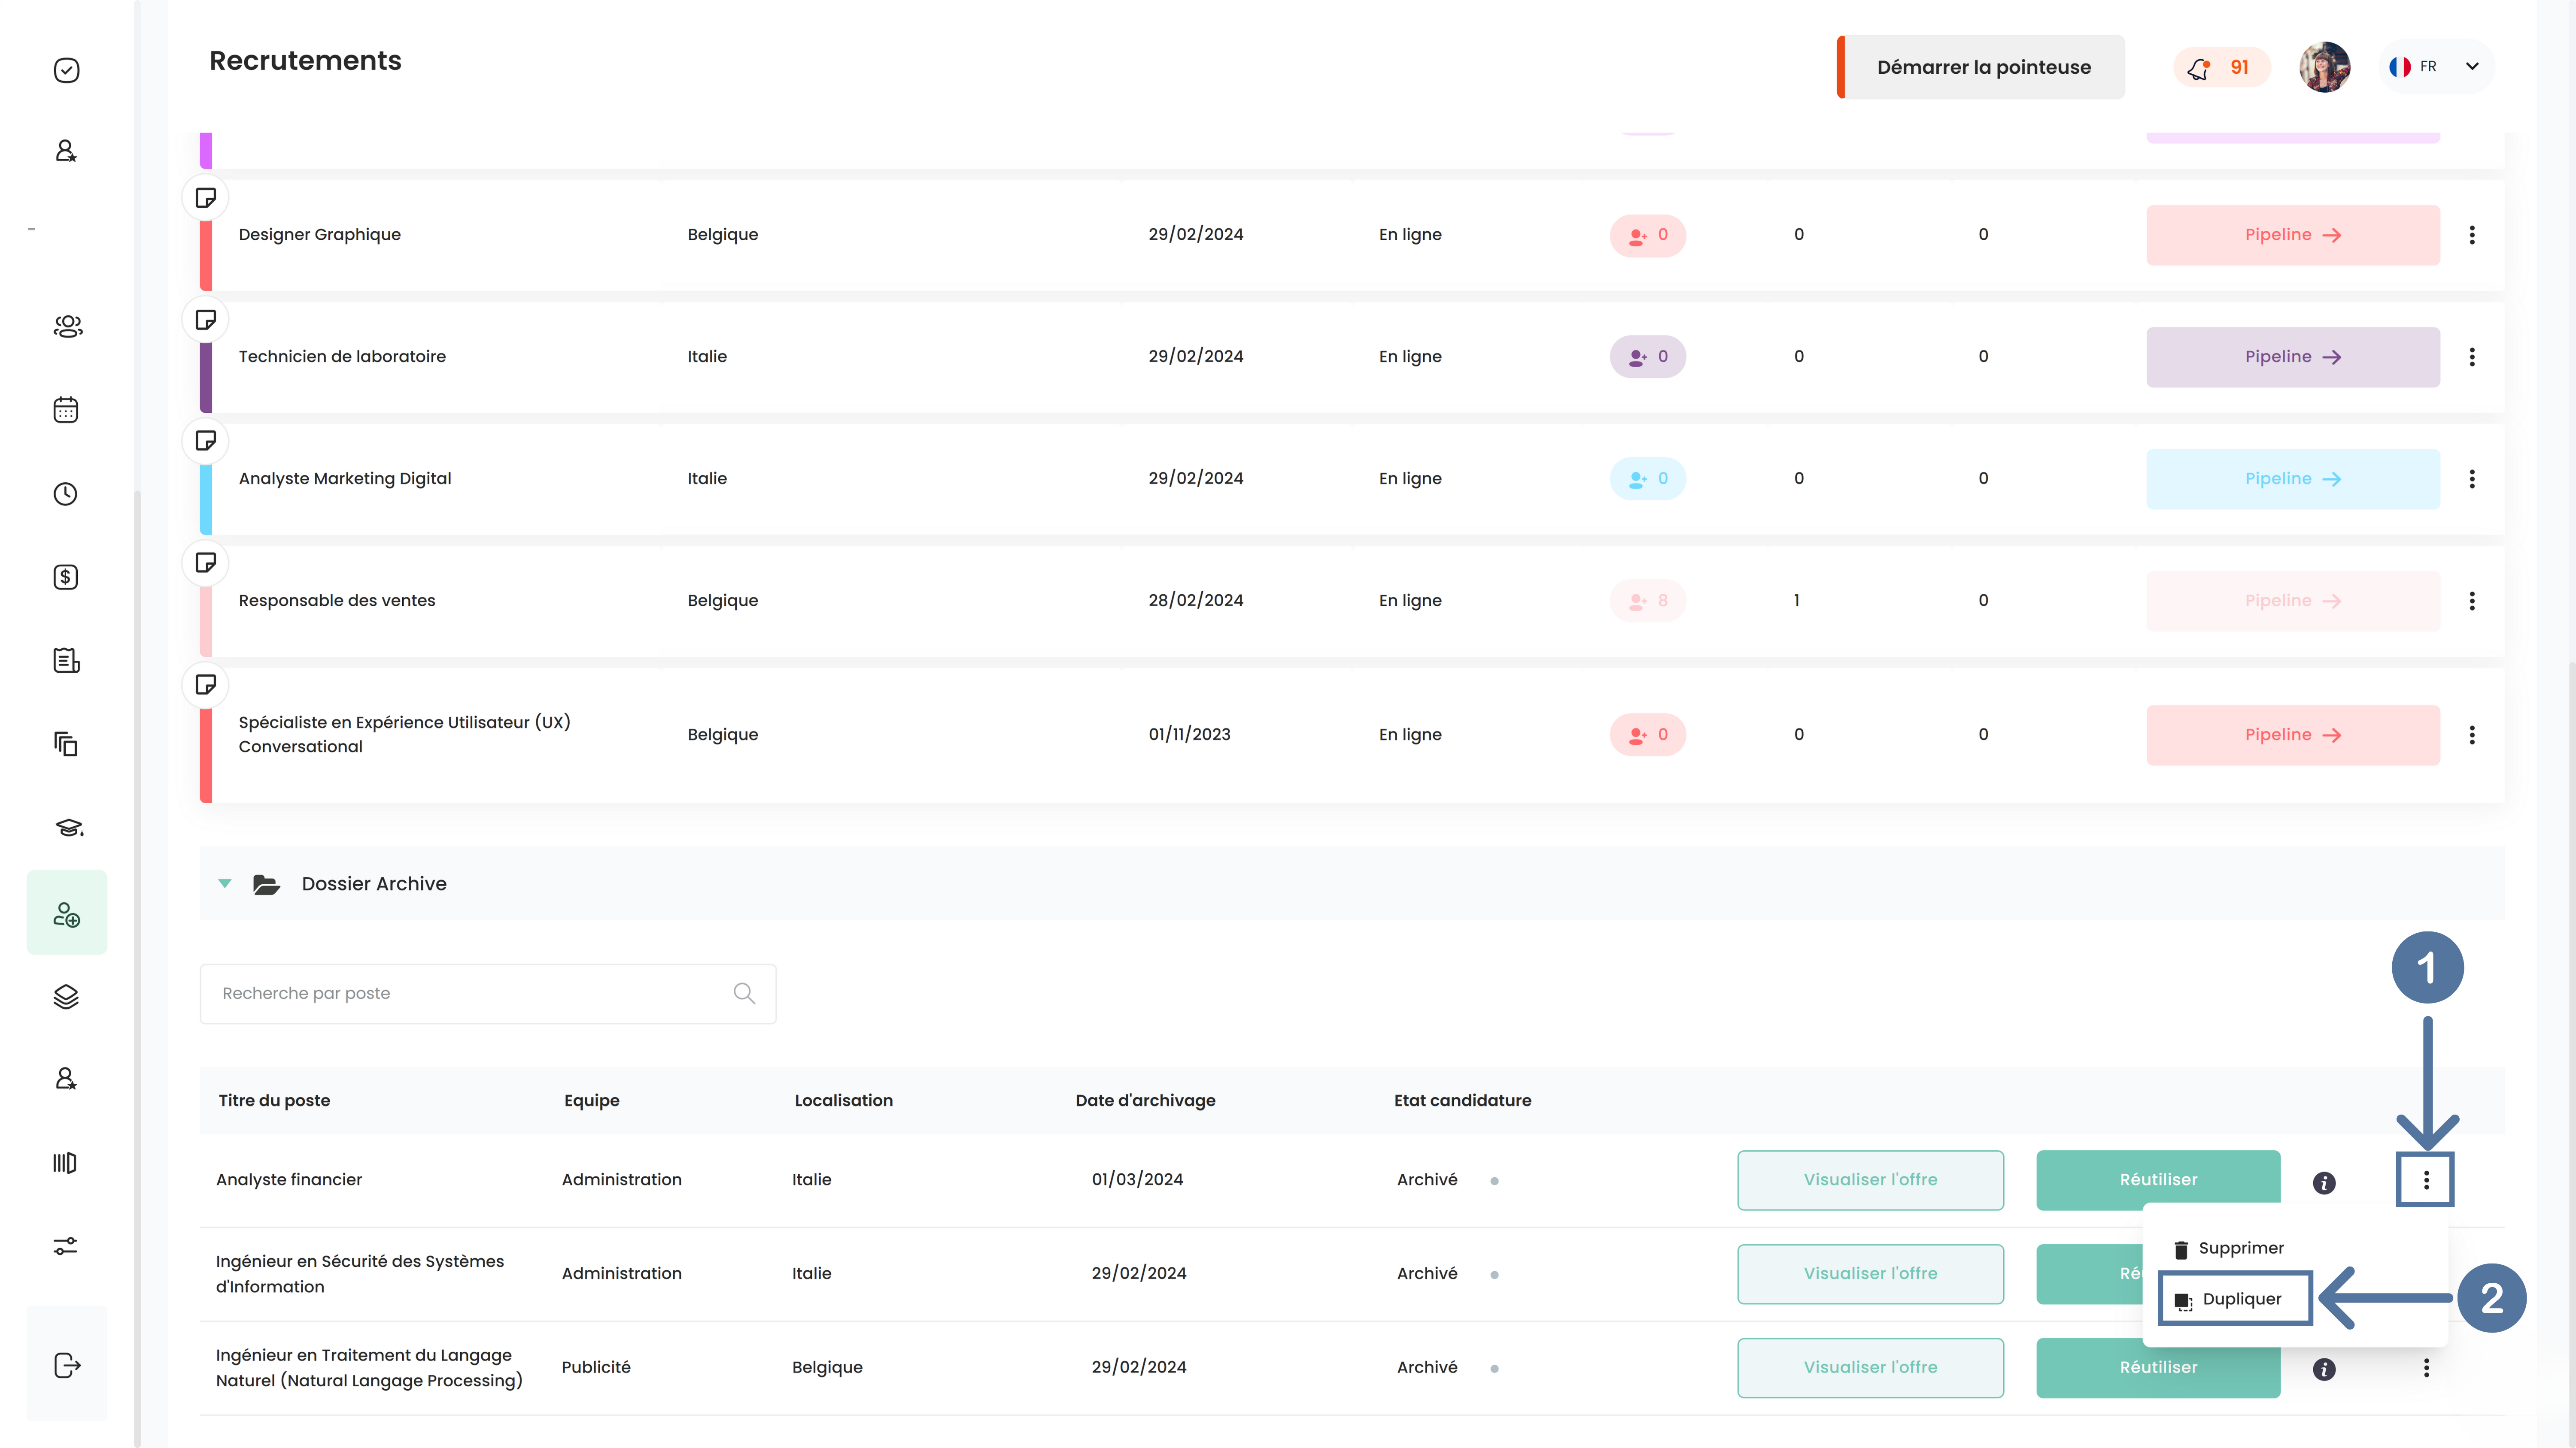Open the notifications bell showing 91
2576x1448 pixels.
point(2222,67)
